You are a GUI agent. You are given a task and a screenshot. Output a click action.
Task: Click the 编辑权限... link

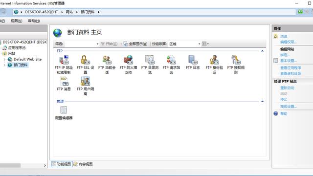(288, 42)
